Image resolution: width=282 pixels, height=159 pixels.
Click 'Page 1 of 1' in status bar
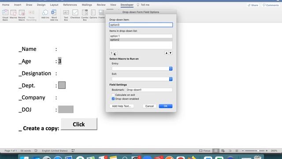point(11,151)
